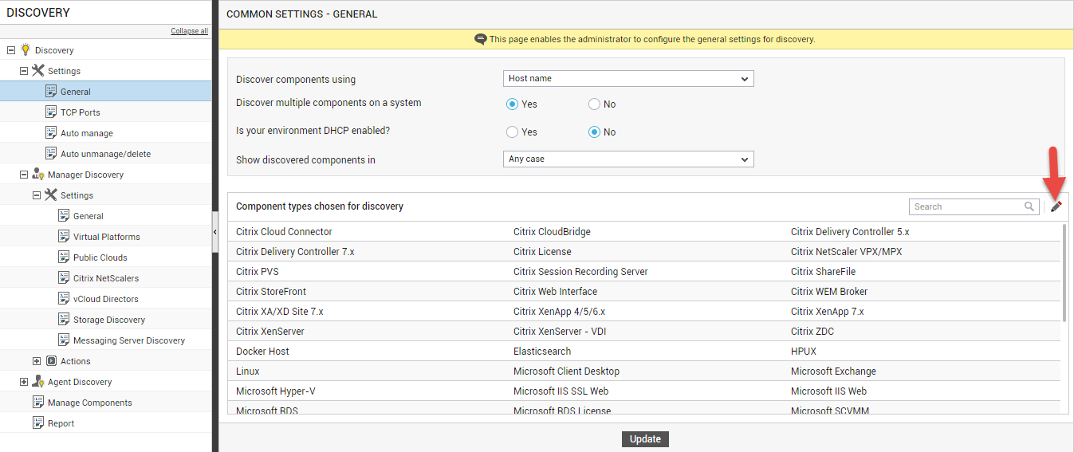The width and height of the screenshot is (1074, 452).
Task: Open the Report page
Action: point(61,423)
